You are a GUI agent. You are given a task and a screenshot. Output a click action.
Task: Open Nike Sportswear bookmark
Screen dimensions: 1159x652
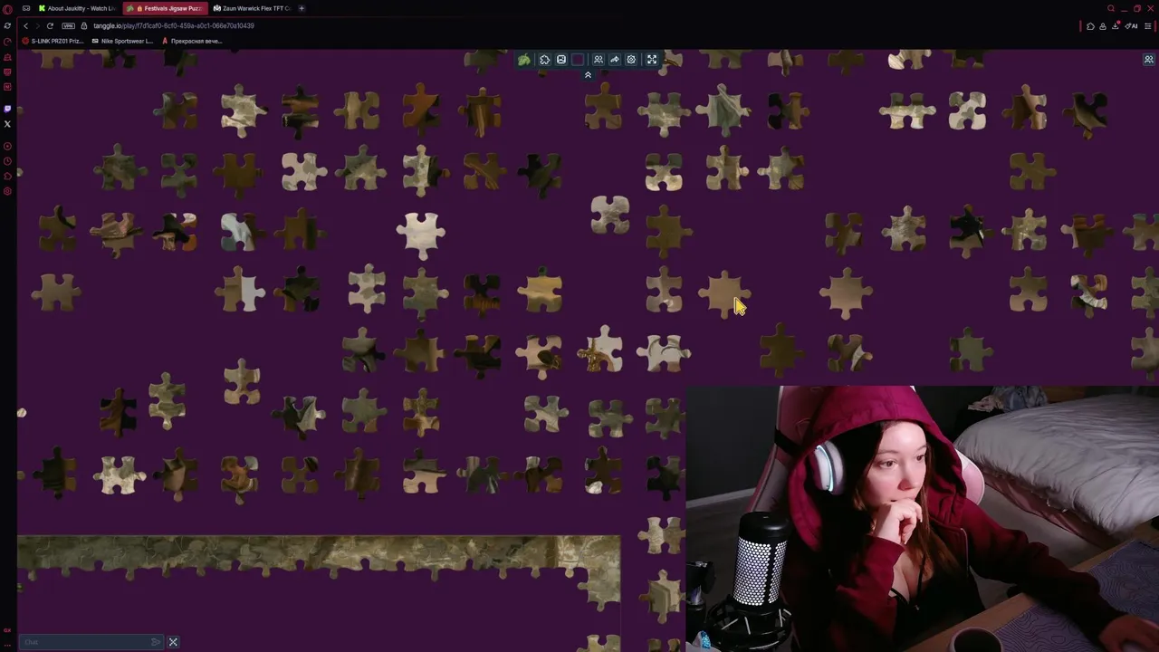point(121,41)
